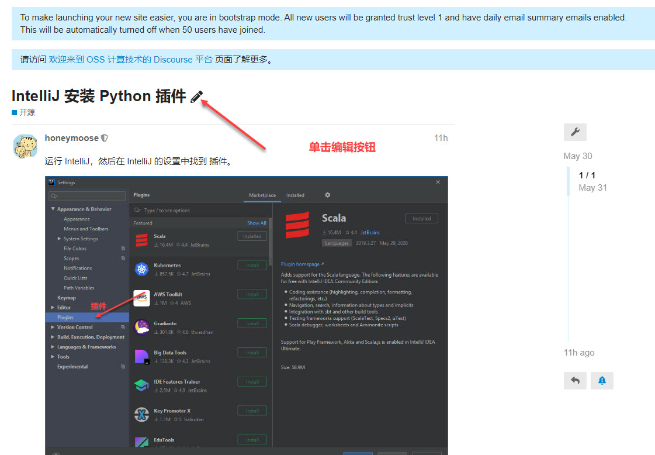Expand the Editor tree node

53,308
